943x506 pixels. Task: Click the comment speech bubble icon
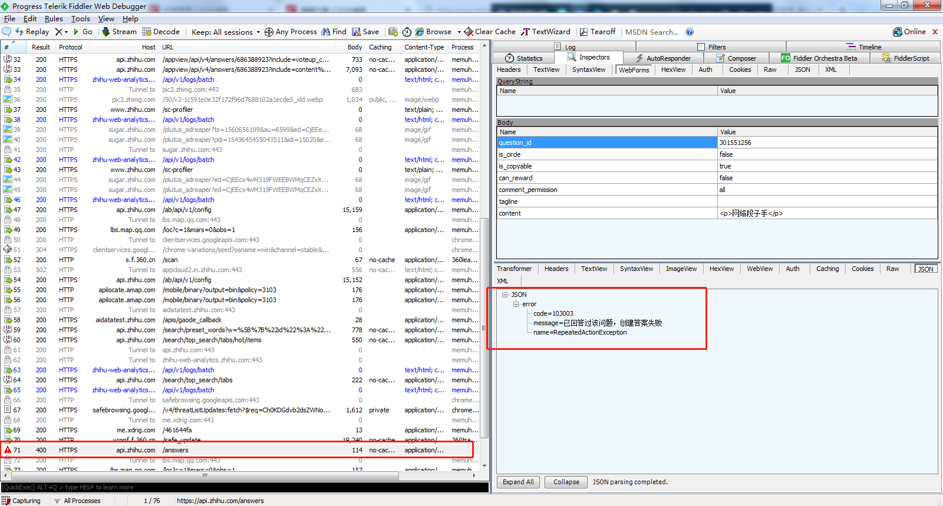pos(6,31)
